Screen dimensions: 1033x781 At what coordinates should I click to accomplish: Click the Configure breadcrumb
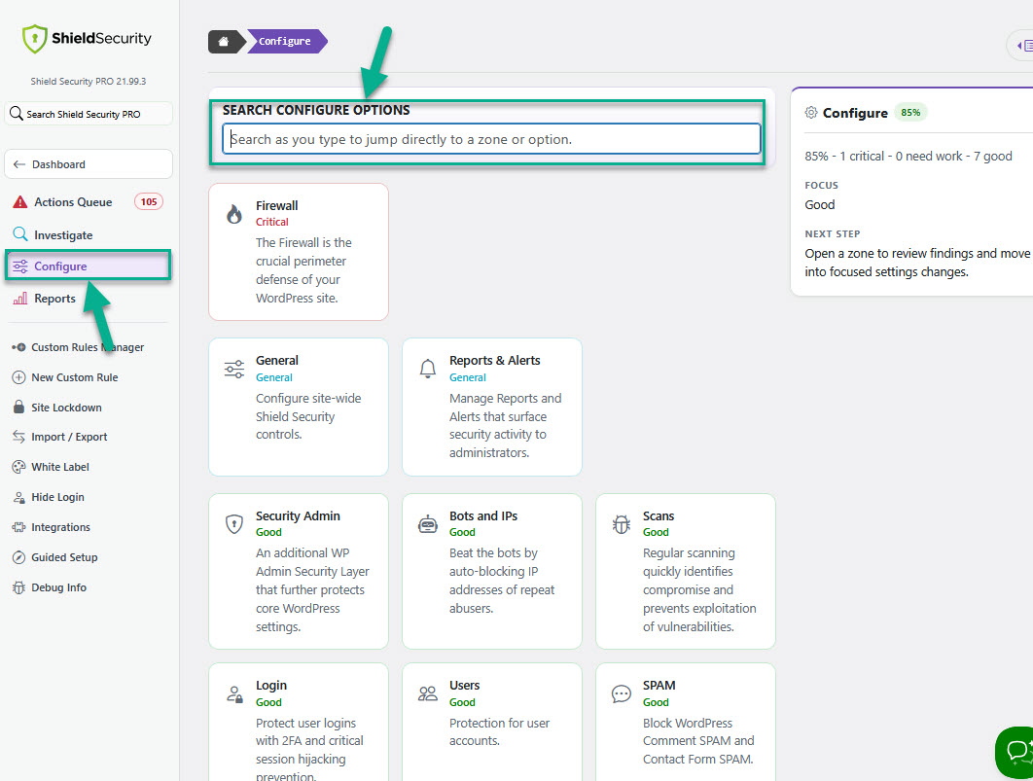(285, 42)
